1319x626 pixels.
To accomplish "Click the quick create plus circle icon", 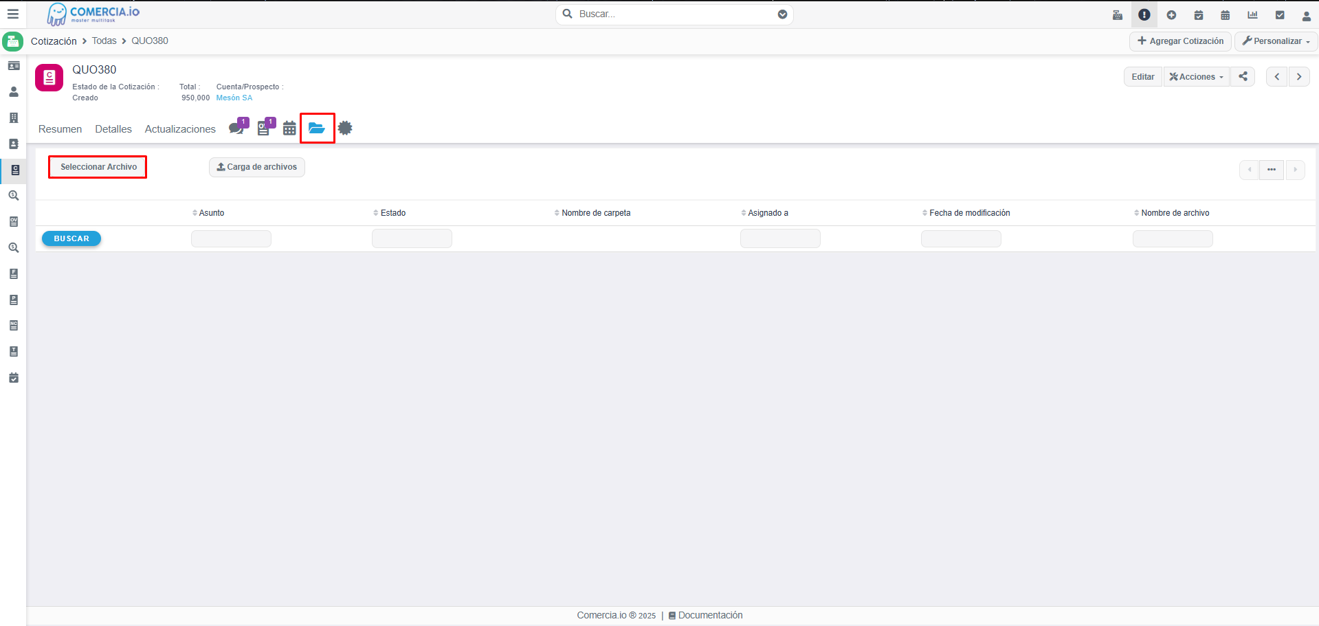I will click(x=1171, y=14).
